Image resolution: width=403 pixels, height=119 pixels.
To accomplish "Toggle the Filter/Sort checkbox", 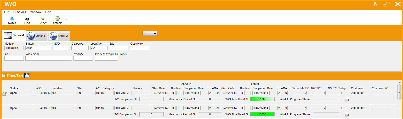I will pos(4,76).
